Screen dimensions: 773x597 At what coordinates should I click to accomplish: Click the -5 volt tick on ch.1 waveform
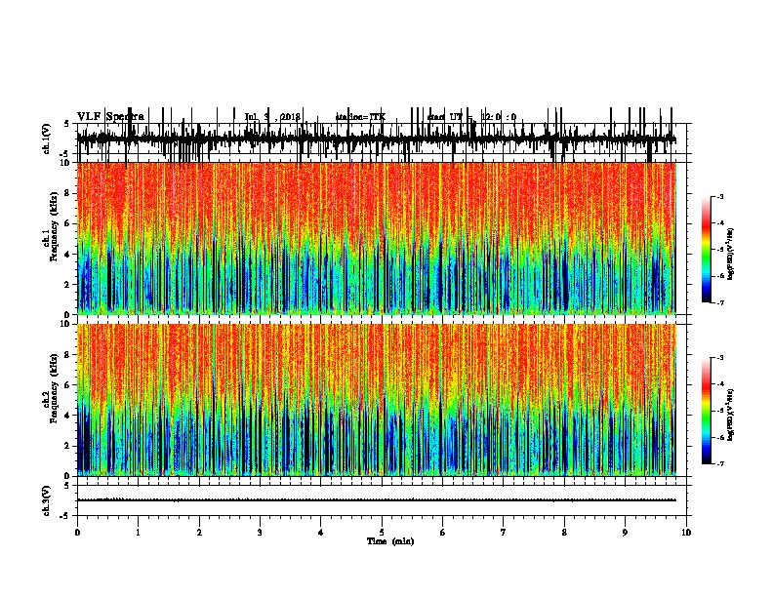(x=65, y=154)
